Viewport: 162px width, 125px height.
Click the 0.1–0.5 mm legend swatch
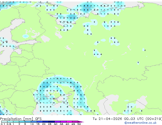pos(4,122)
